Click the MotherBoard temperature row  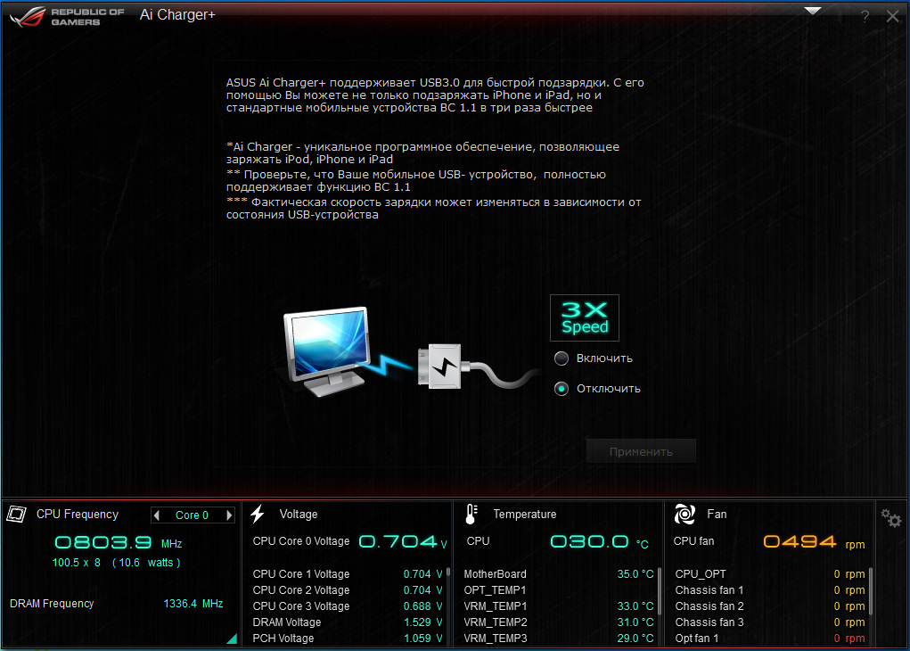[559, 573]
